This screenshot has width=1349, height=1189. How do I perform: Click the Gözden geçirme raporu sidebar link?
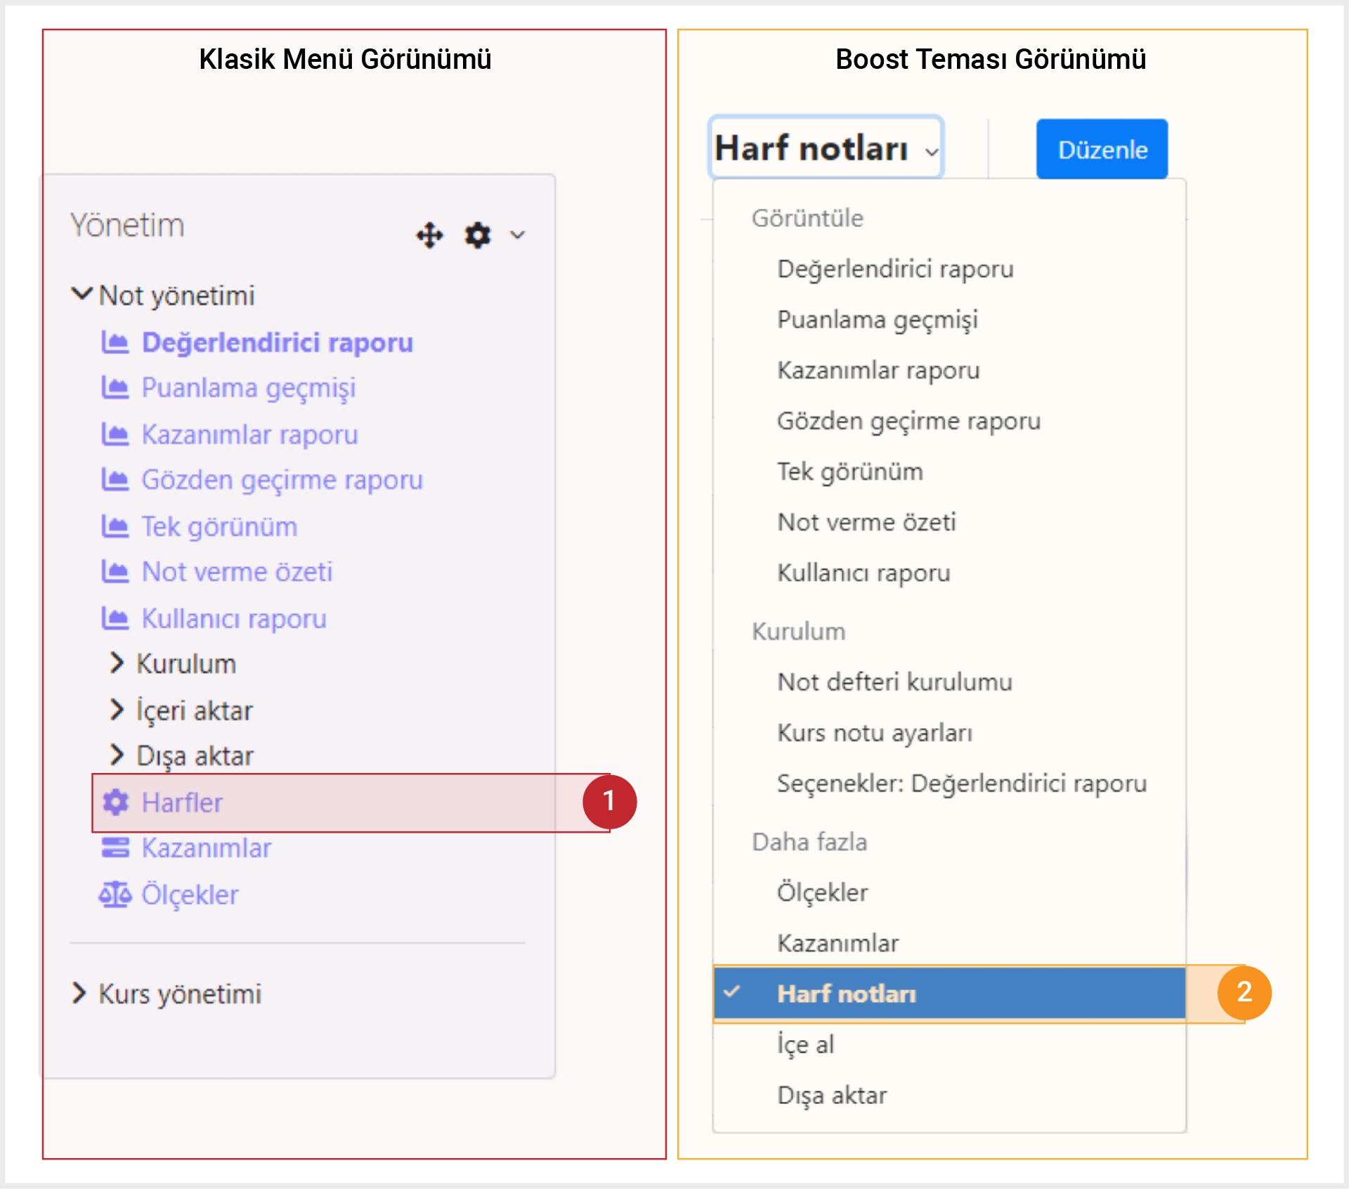click(x=282, y=481)
